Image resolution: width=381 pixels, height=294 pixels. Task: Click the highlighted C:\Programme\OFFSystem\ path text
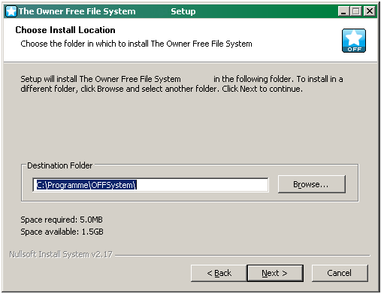[x=86, y=185]
